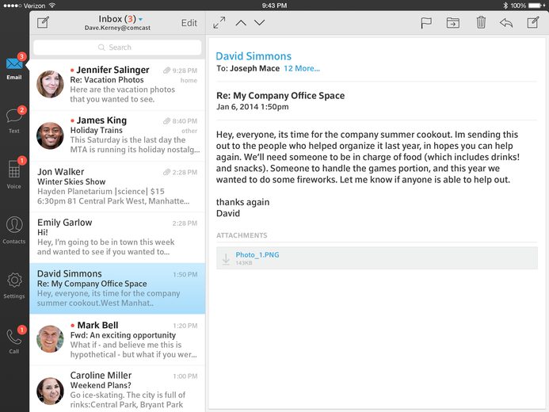Image resolution: width=549 pixels, height=412 pixels.
Task: Click the other label on James King email
Action: 189,131
